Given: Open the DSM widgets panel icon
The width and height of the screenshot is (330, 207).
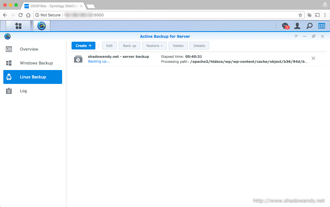Looking at the screenshot, I should [x=322, y=26].
